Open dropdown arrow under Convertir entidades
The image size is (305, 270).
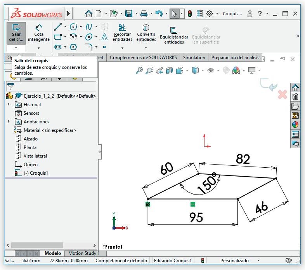[x=146, y=48]
